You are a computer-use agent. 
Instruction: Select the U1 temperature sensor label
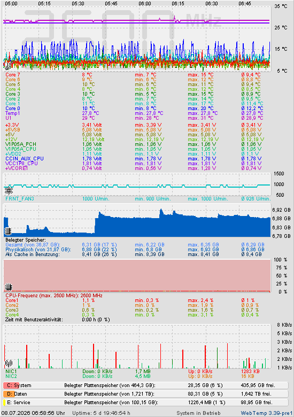tap(8, 118)
